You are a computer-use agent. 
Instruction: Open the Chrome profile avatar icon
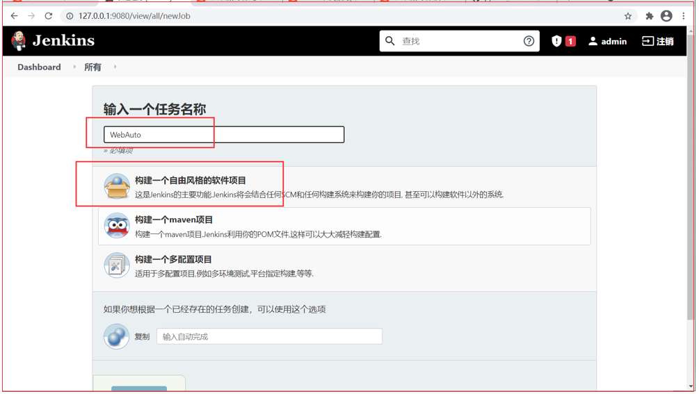click(x=666, y=16)
